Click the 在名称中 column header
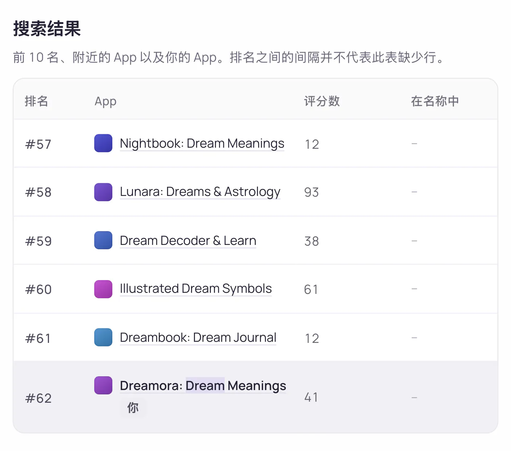 coord(435,101)
